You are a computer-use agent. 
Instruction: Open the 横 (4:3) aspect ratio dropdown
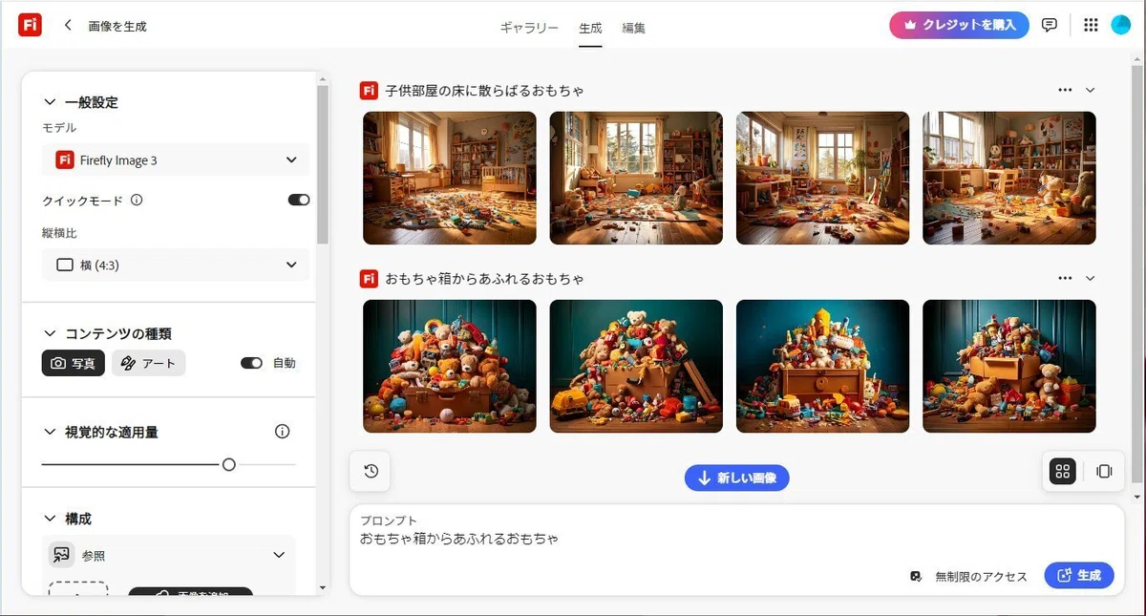coord(176,265)
